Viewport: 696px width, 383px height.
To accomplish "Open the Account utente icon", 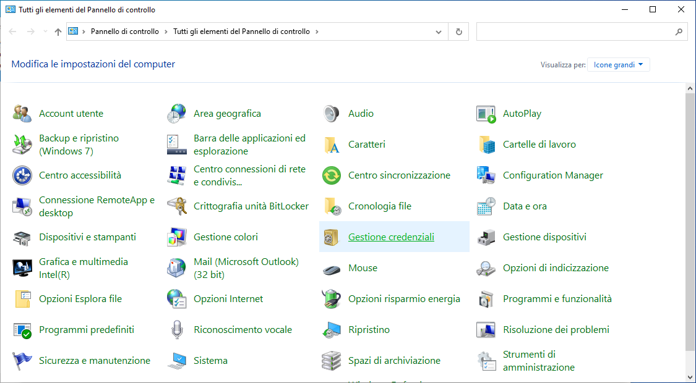I will coord(22,114).
